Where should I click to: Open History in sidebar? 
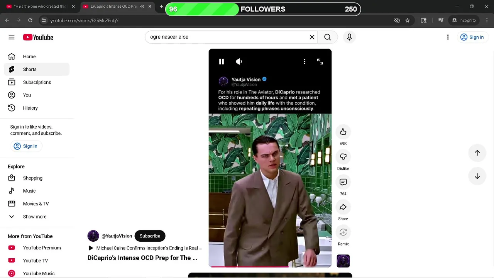click(x=37, y=108)
